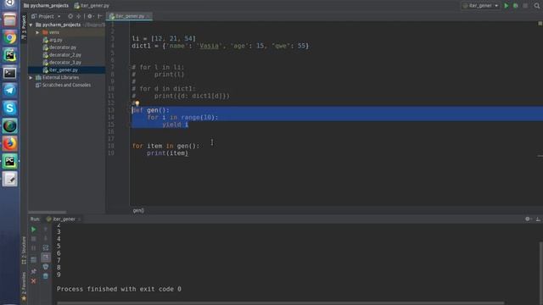Screen dimensions: 543x305
Task: Open decorator_3.py in the project tree
Action: pos(62,63)
